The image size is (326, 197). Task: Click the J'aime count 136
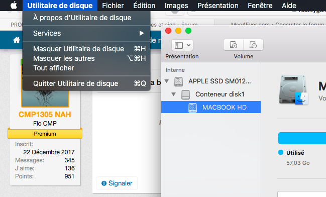(69, 168)
